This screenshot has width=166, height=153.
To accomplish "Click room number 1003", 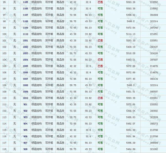I will point(25,53).
